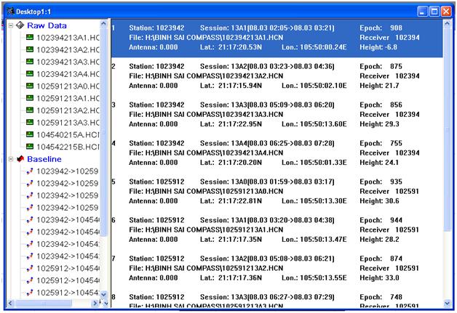Click the icon beside file 102394213A1
This screenshot has width=457, height=313.
30,37
